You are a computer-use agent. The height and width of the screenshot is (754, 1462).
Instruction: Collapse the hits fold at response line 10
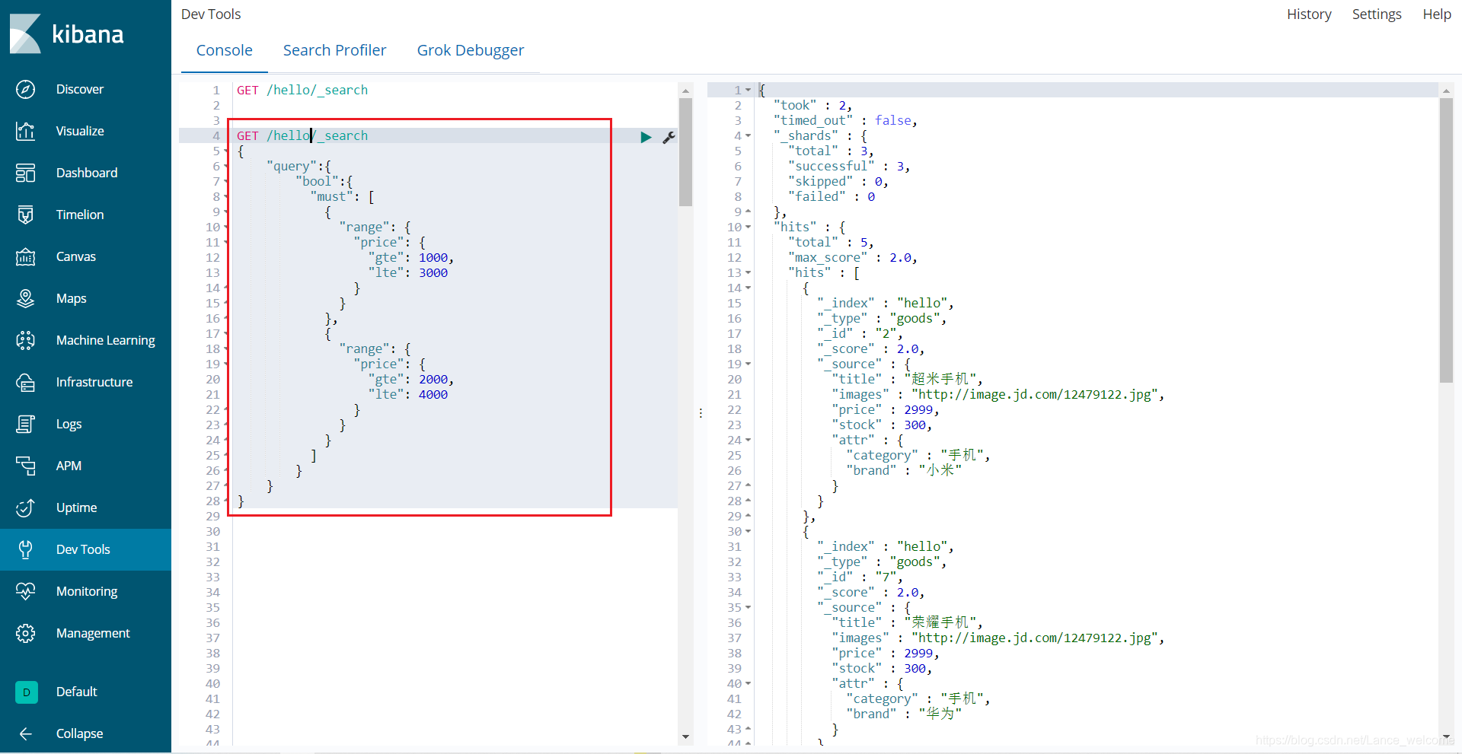click(x=748, y=227)
